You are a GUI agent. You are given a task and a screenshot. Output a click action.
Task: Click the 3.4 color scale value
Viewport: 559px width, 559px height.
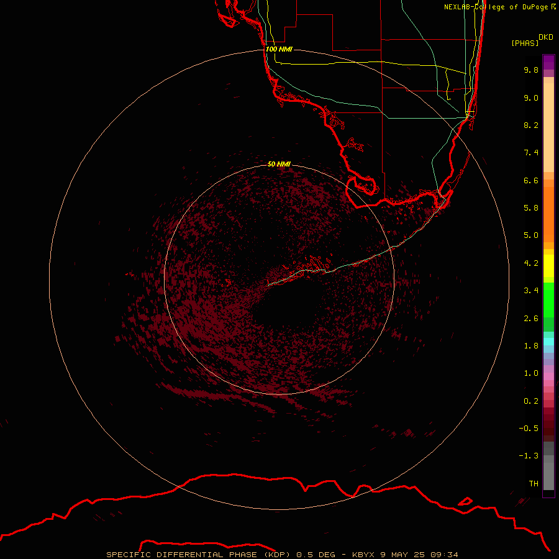point(531,291)
